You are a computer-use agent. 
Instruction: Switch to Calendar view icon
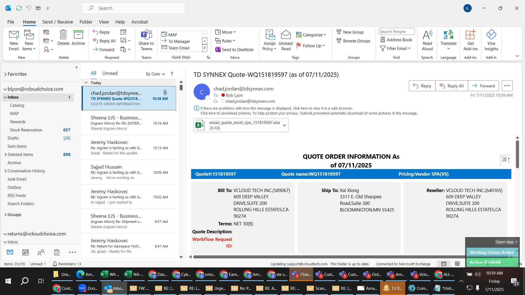click(25, 252)
